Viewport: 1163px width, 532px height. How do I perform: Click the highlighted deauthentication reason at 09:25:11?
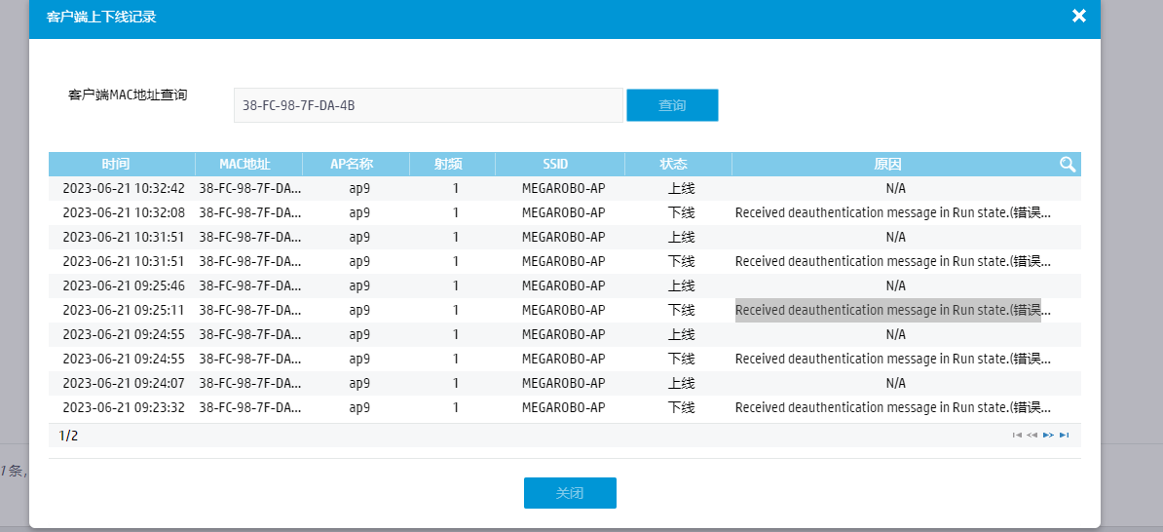coord(893,310)
